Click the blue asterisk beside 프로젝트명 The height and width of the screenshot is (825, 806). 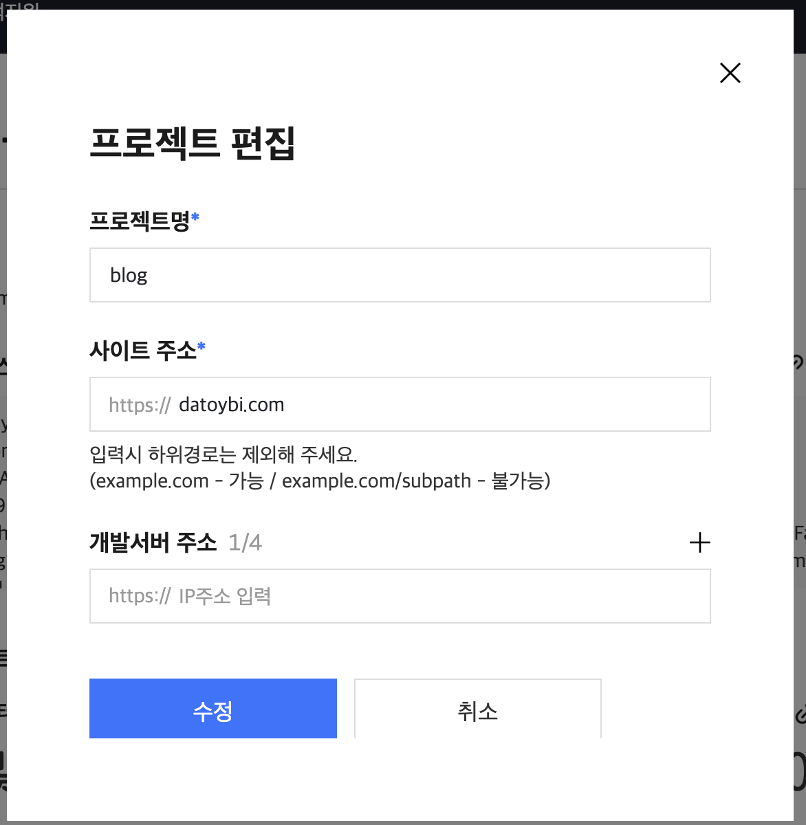(195, 217)
